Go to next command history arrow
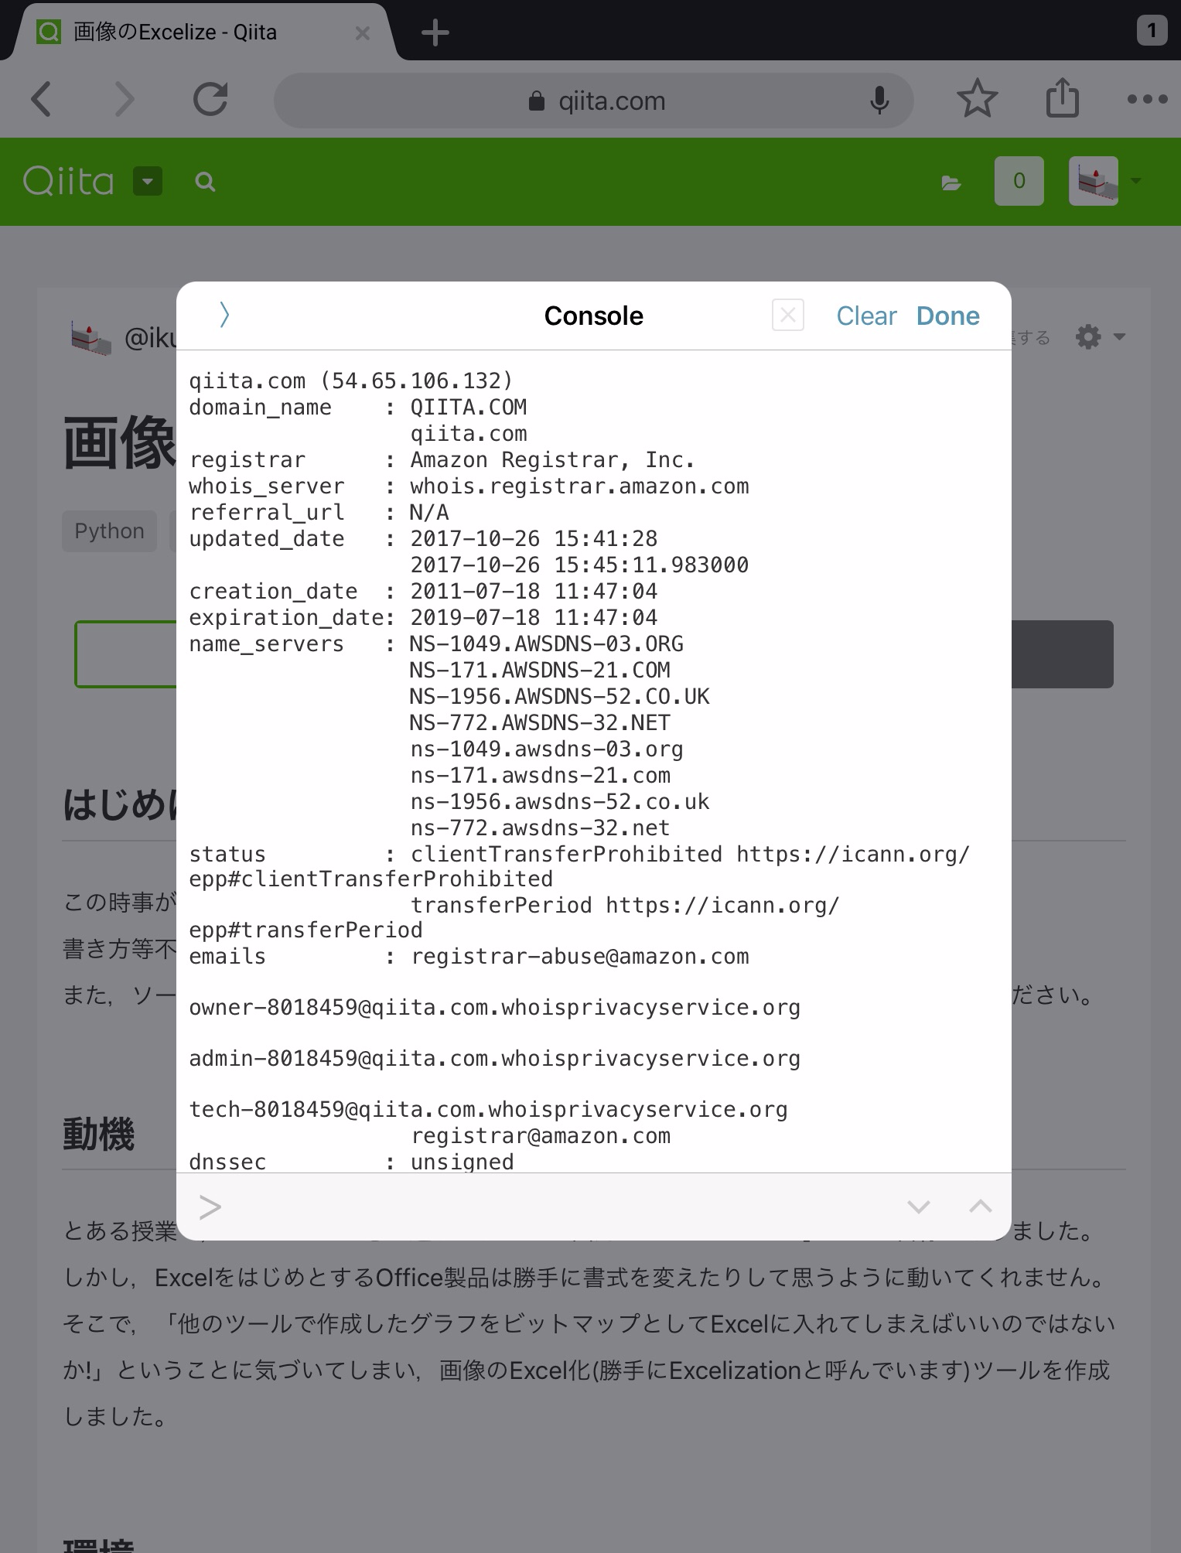 919,1207
